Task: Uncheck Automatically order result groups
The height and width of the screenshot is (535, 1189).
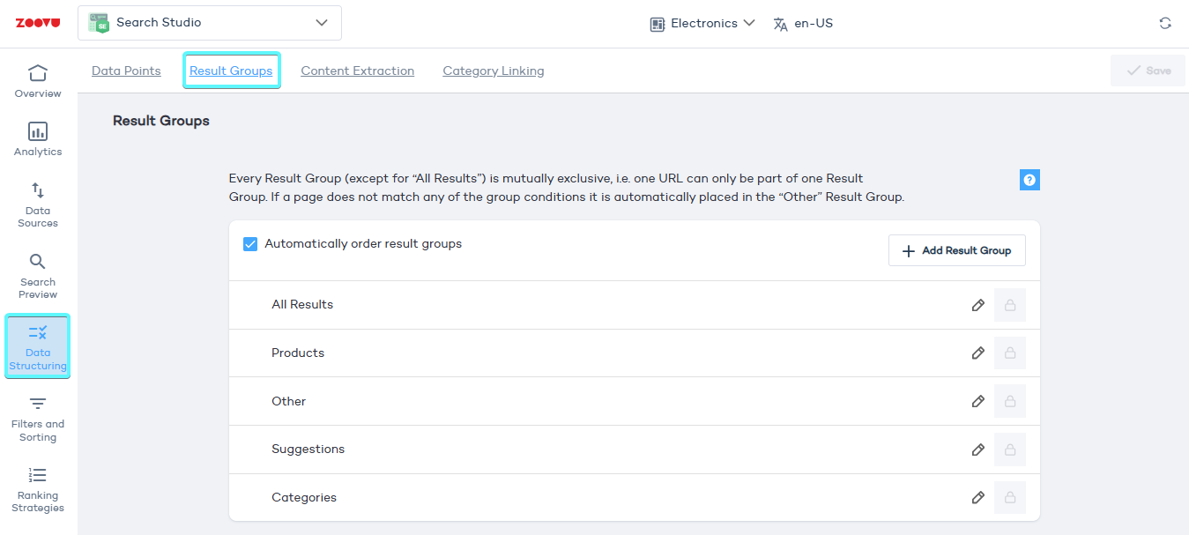Action: (250, 243)
